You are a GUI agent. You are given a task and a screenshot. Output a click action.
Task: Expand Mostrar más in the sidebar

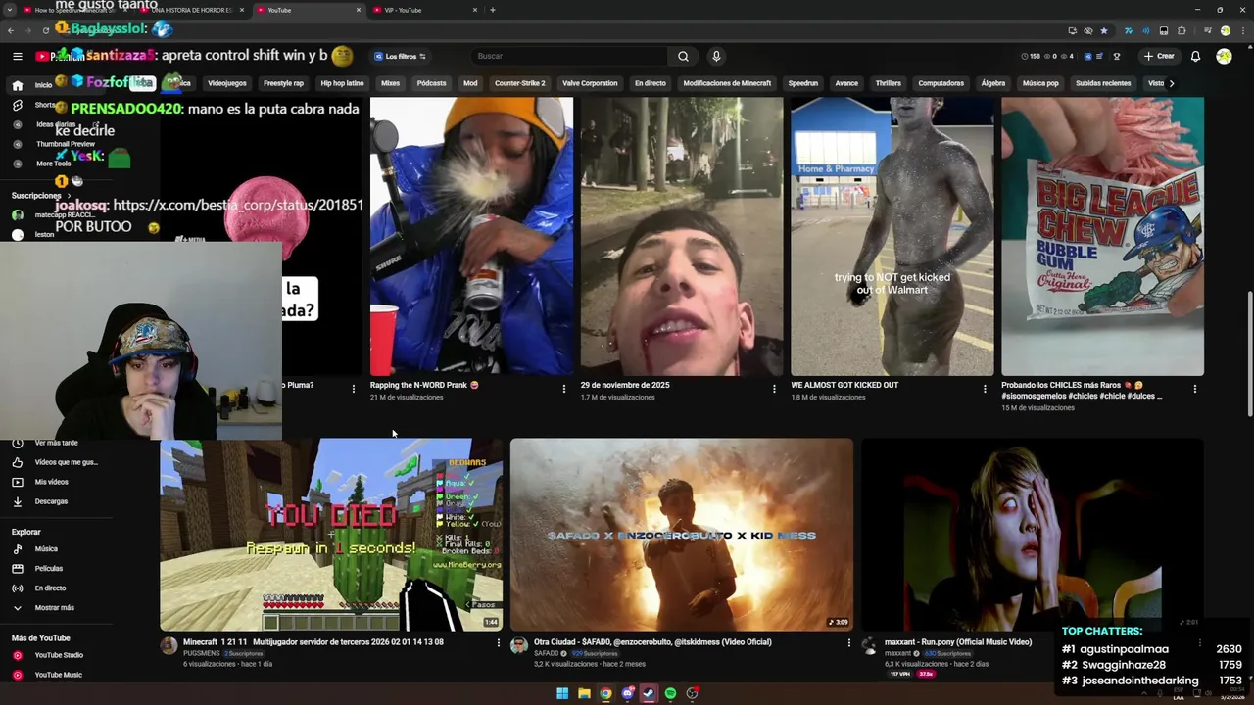(x=54, y=608)
